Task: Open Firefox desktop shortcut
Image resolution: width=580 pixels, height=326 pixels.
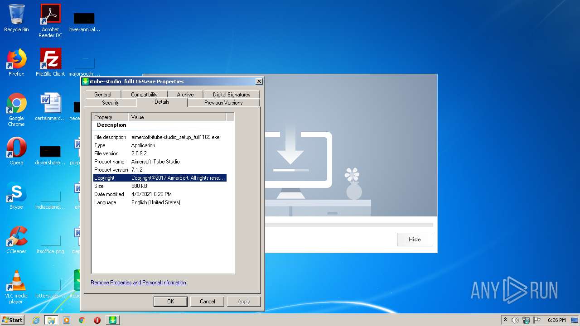Action: tap(16, 62)
